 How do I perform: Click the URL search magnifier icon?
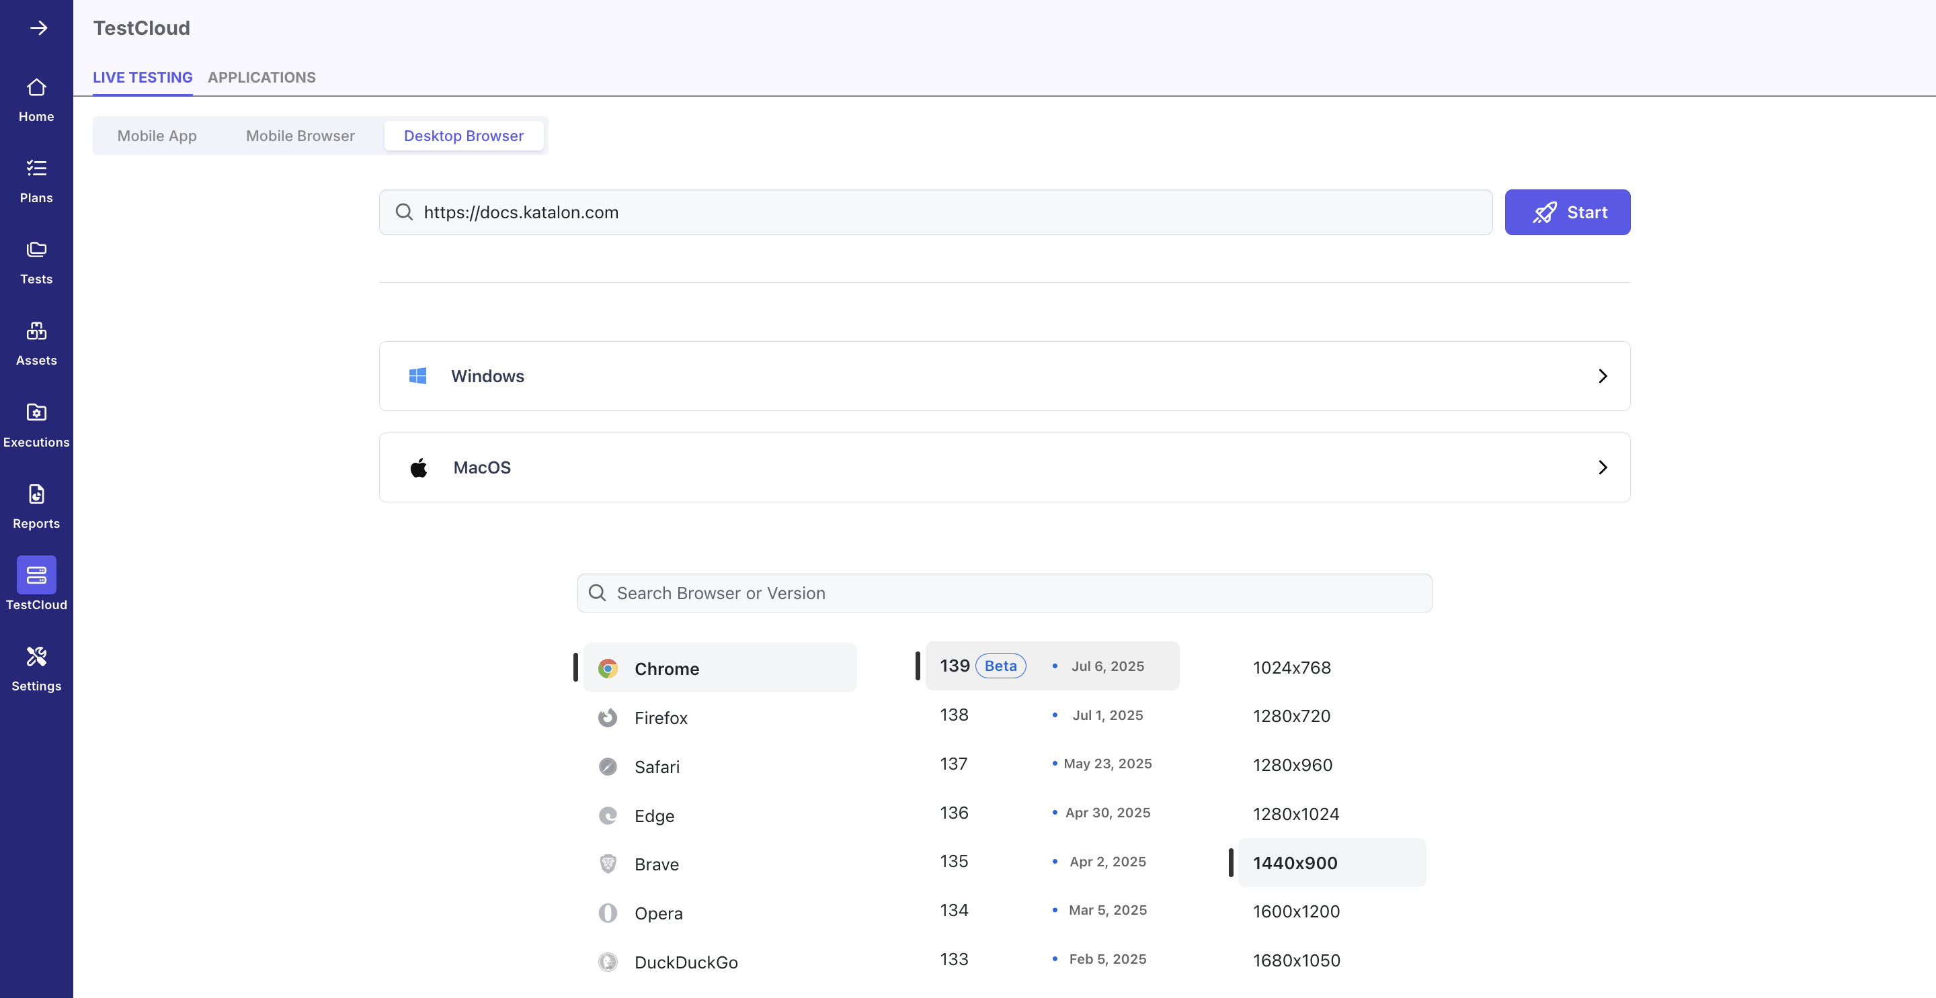[x=404, y=212]
